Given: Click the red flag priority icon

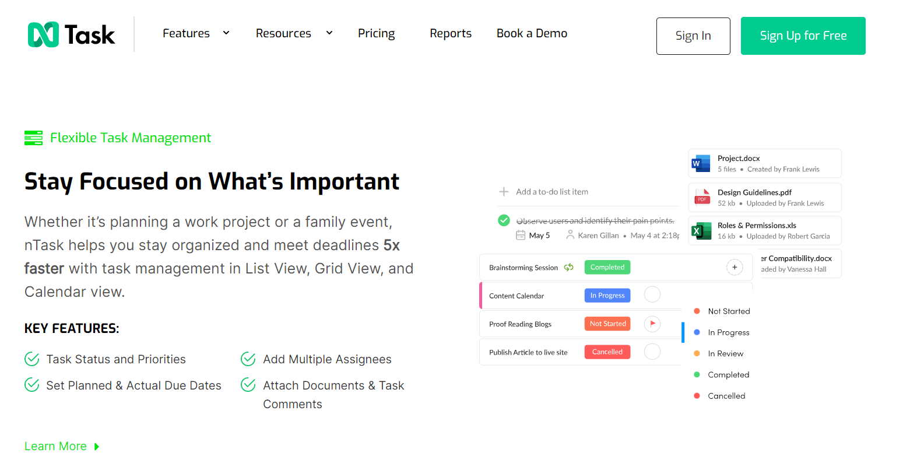Looking at the screenshot, I should tap(652, 324).
